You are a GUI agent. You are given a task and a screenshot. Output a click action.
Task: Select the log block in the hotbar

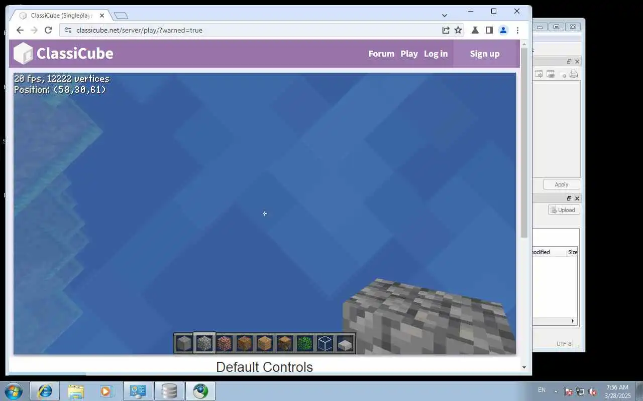pyautogui.click(x=285, y=343)
